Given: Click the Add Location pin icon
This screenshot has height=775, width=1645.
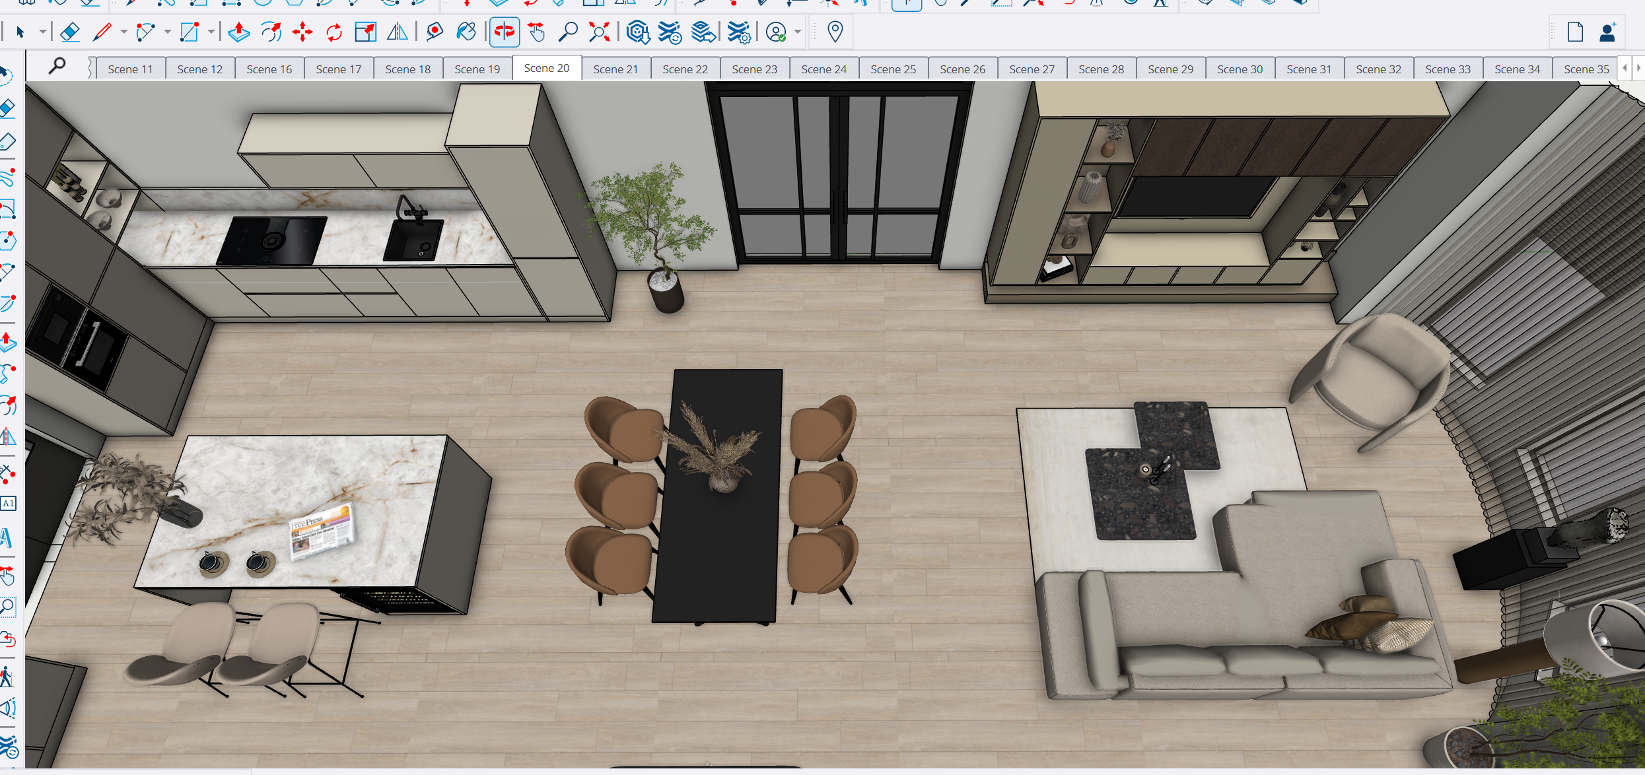Looking at the screenshot, I should [x=835, y=32].
